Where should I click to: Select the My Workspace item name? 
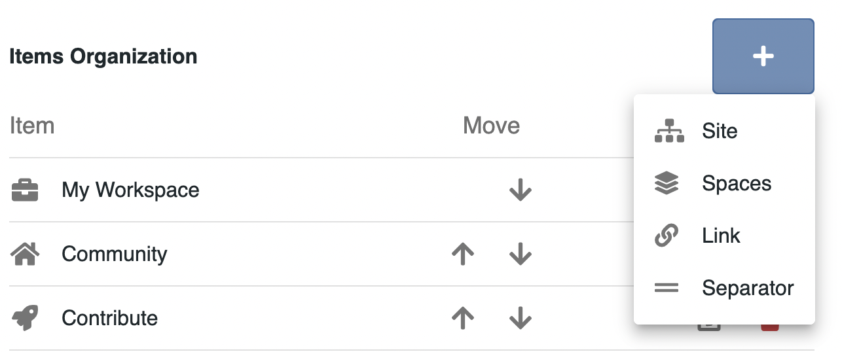point(130,190)
